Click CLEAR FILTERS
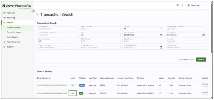Screen dimensions: 214x100 pyautogui.click(x=186, y=59)
